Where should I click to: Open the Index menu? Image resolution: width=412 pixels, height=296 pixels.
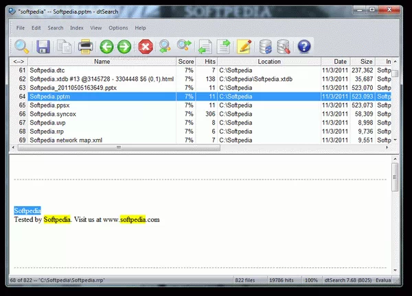point(76,28)
